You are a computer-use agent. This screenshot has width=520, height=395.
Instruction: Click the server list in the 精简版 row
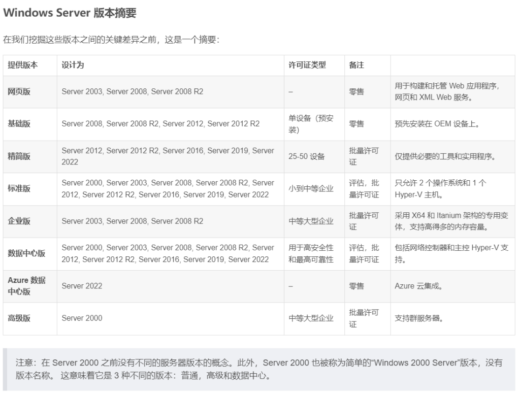[x=168, y=156]
